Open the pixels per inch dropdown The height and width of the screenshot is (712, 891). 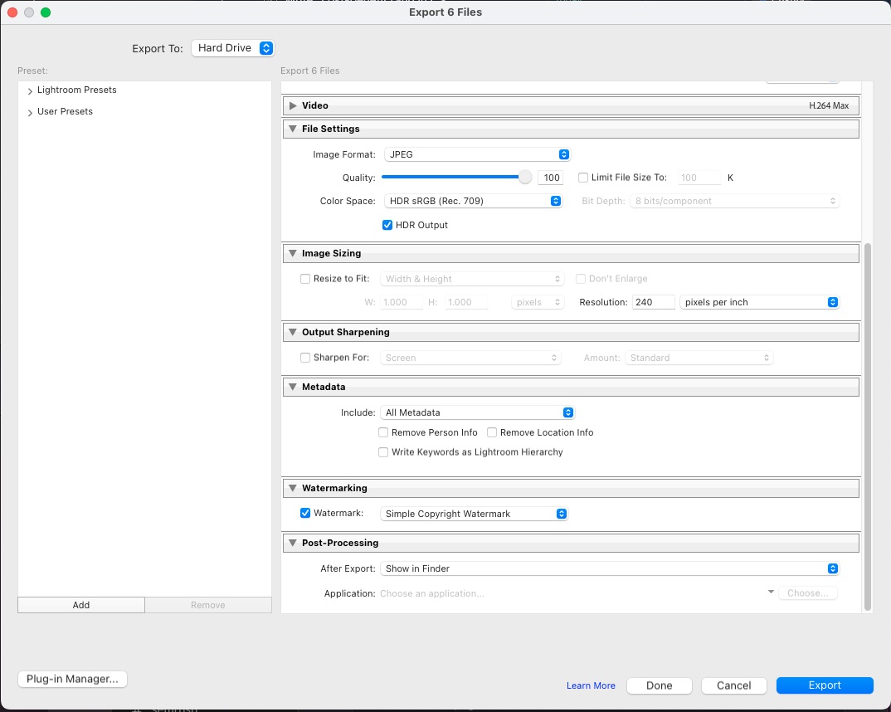[x=758, y=302]
